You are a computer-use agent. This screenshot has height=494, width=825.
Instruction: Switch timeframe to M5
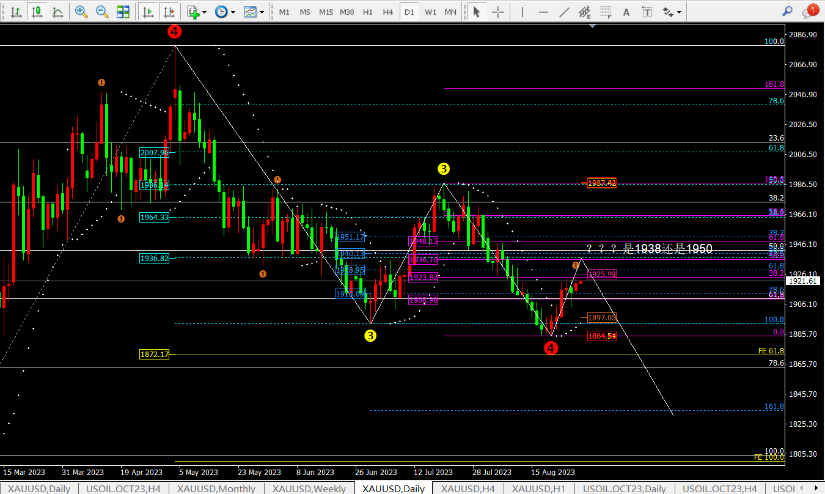[x=305, y=12]
